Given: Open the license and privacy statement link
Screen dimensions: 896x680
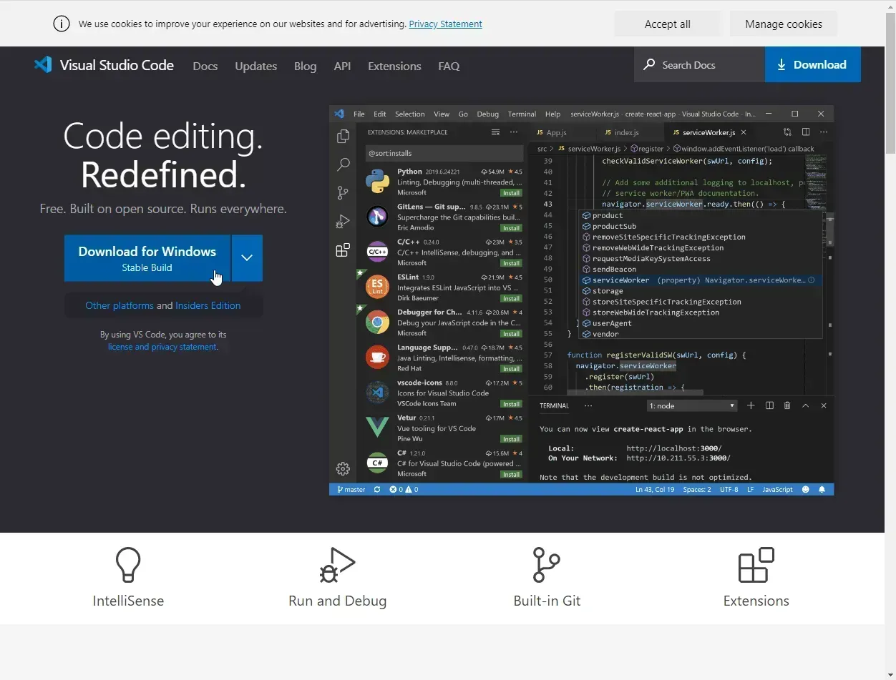Looking at the screenshot, I should pyautogui.click(x=162, y=347).
